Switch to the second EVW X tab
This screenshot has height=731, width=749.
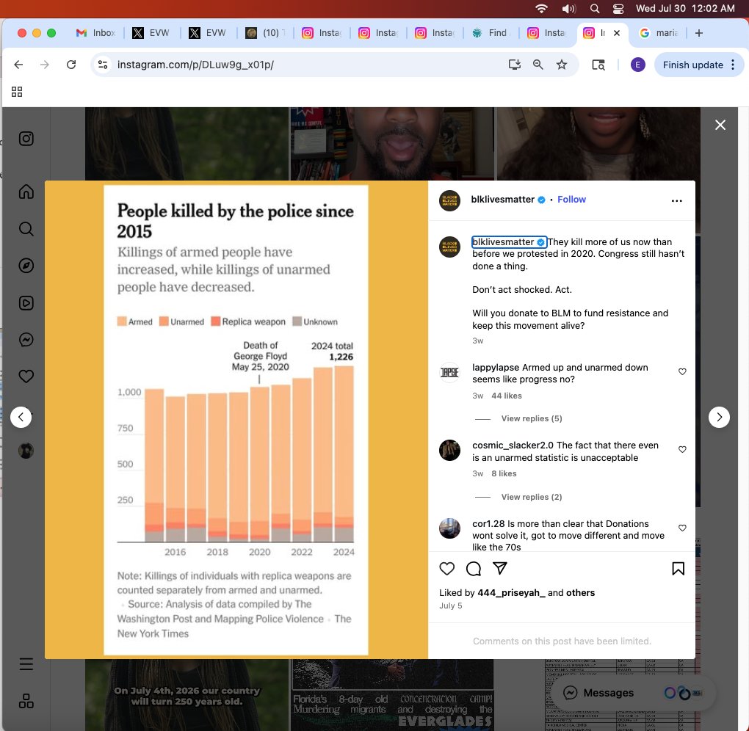[x=207, y=33]
